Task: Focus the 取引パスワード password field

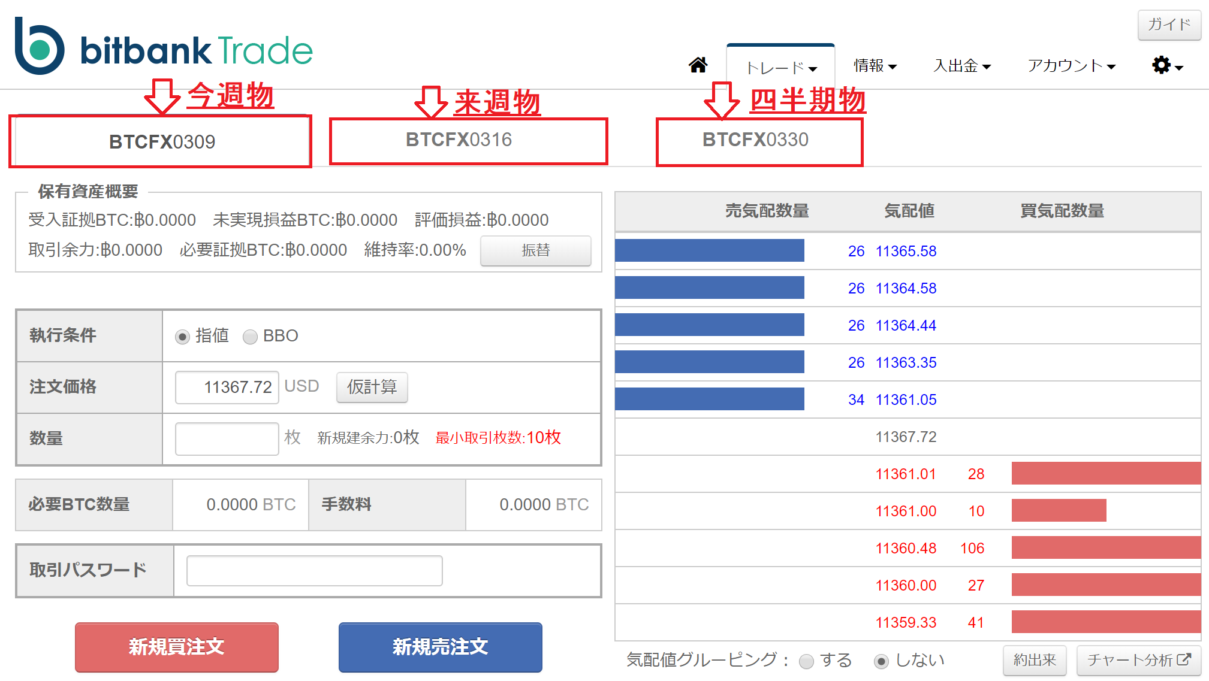Action: (x=314, y=570)
